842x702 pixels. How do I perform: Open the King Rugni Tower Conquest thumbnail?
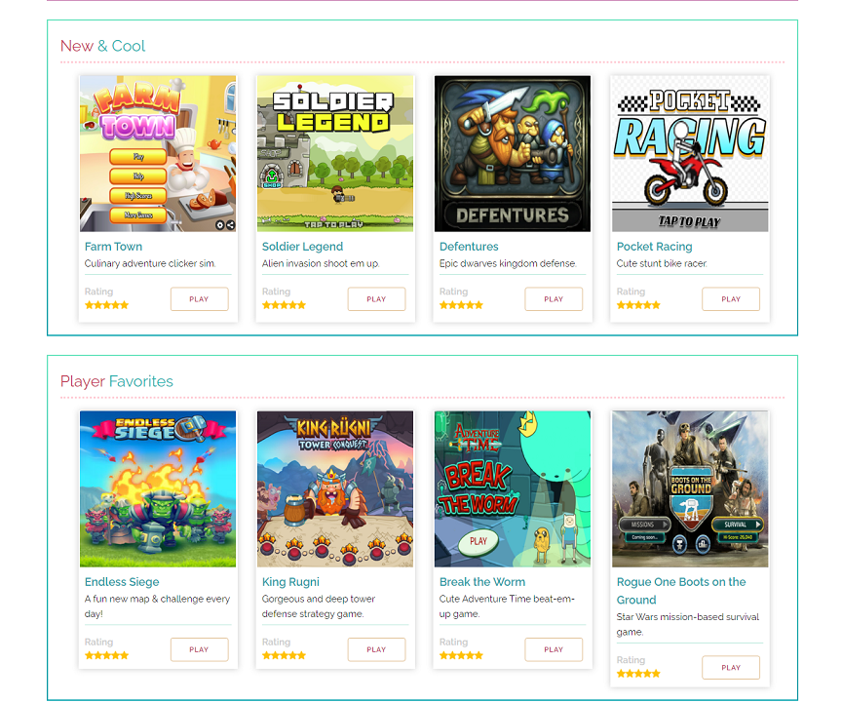pos(335,488)
